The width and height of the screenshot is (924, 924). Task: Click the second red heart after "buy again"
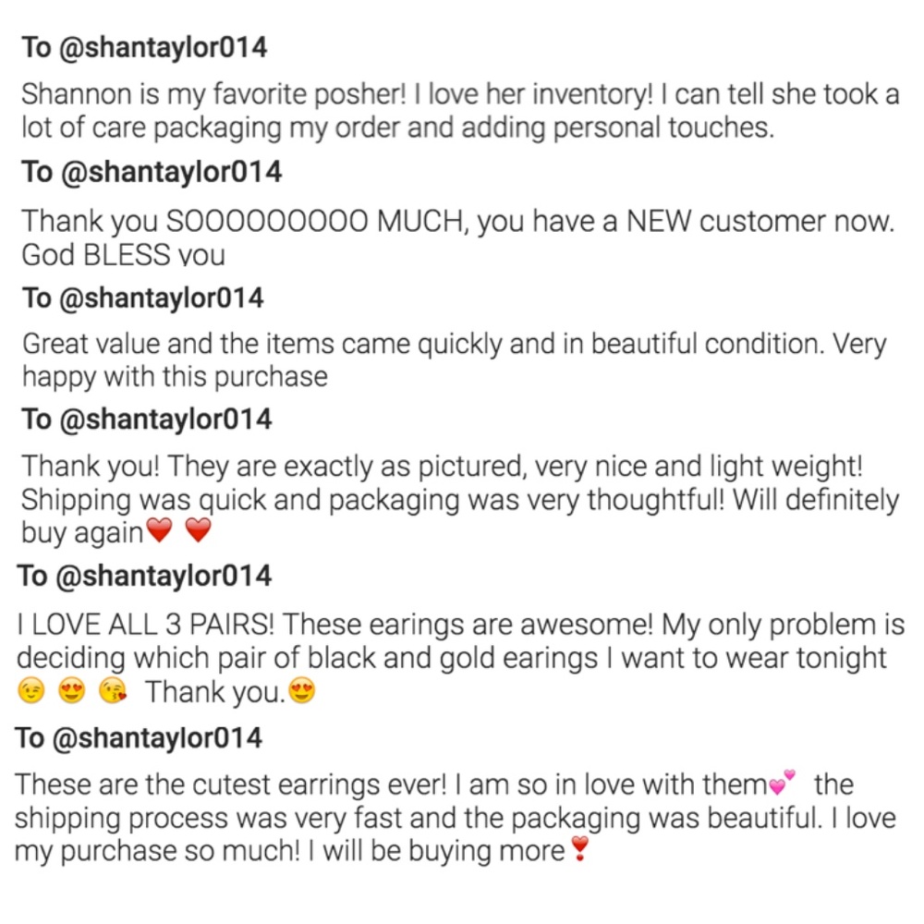click(199, 531)
